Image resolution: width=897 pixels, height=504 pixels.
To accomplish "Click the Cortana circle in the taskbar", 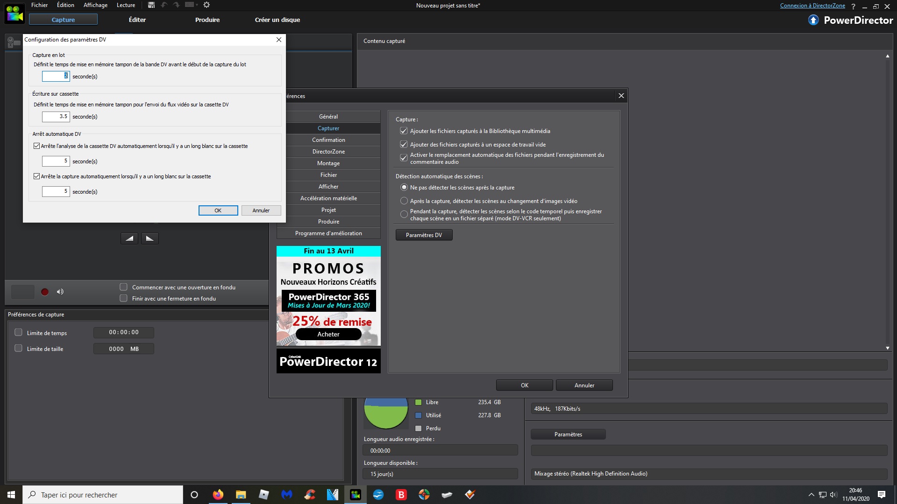I will pos(194,495).
